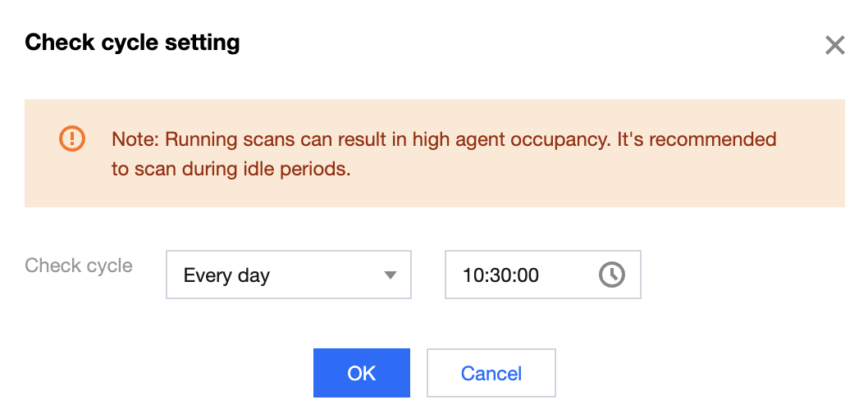Click the note text about running scans
This screenshot has height=418, width=868.
[443, 139]
